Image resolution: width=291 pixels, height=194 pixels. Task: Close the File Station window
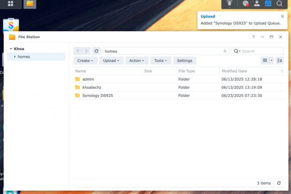[x=281, y=37]
